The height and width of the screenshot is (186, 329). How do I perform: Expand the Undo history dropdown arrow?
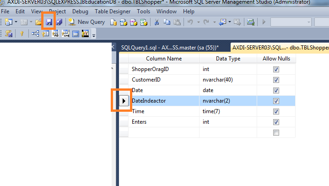pyautogui.click(x=198, y=22)
